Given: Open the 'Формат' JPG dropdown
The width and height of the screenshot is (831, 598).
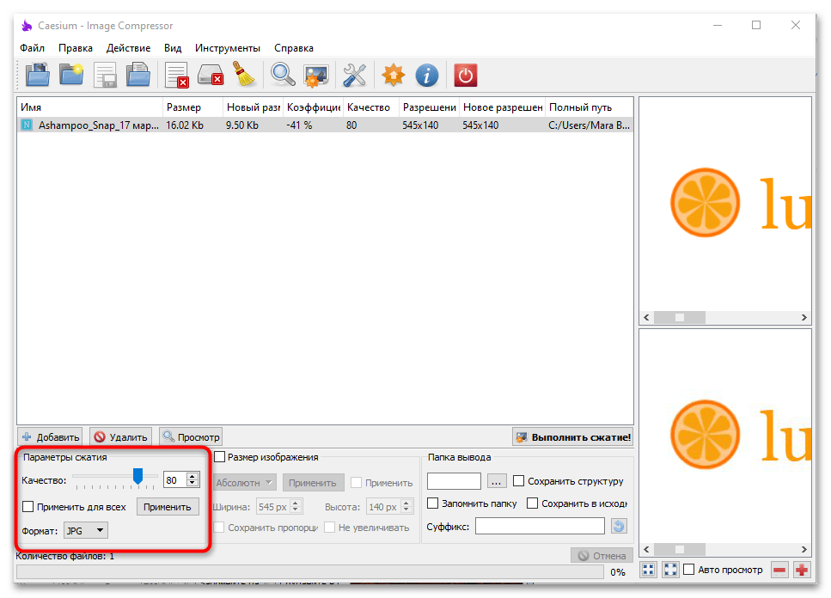Looking at the screenshot, I should pos(86,530).
